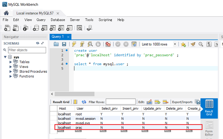Viewport: 223px width, 139px height.
Task: Reconnect to DBMS icon
Action: pyautogui.click(x=90, y=28)
